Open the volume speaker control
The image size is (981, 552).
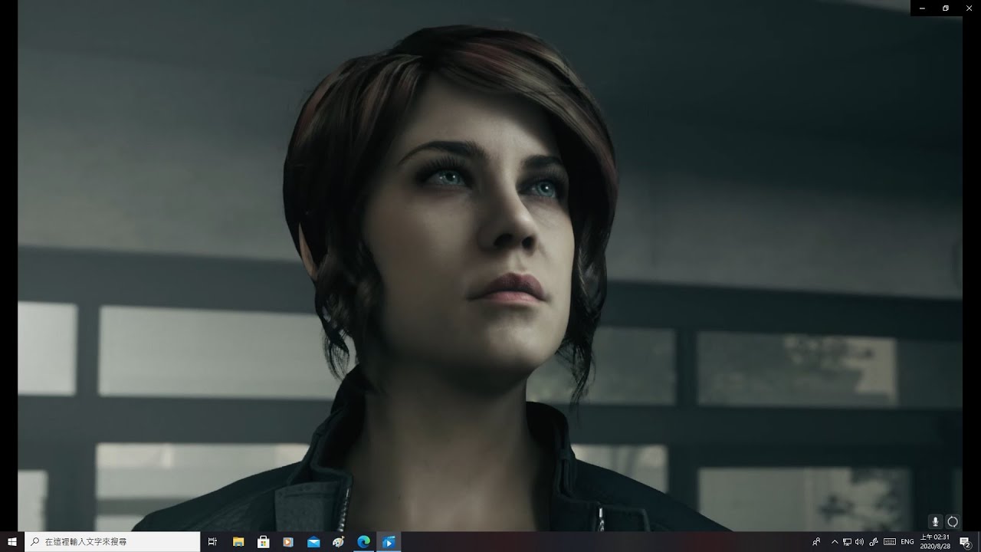(x=859, y=541)
